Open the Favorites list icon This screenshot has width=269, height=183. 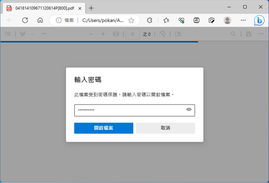(x=166, y=20)
